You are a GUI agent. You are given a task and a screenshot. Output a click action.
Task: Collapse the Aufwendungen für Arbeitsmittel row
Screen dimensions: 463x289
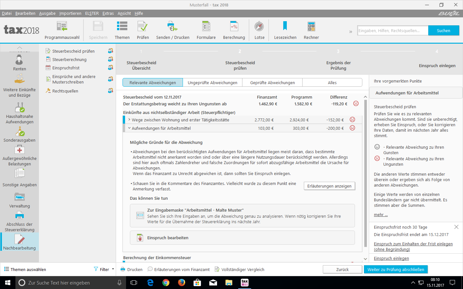(129, 128)
